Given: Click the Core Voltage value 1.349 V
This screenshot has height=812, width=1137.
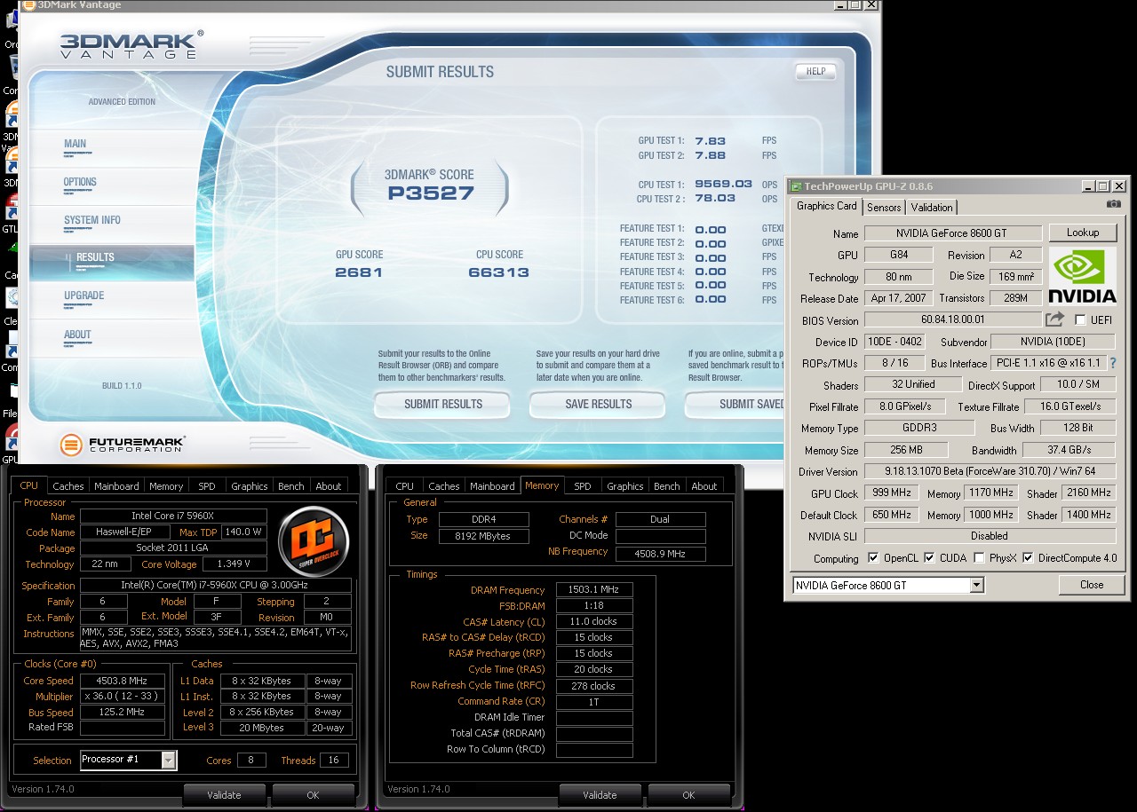Looking at the screenshot, I should pyautogui.click(x=235, y=564).
